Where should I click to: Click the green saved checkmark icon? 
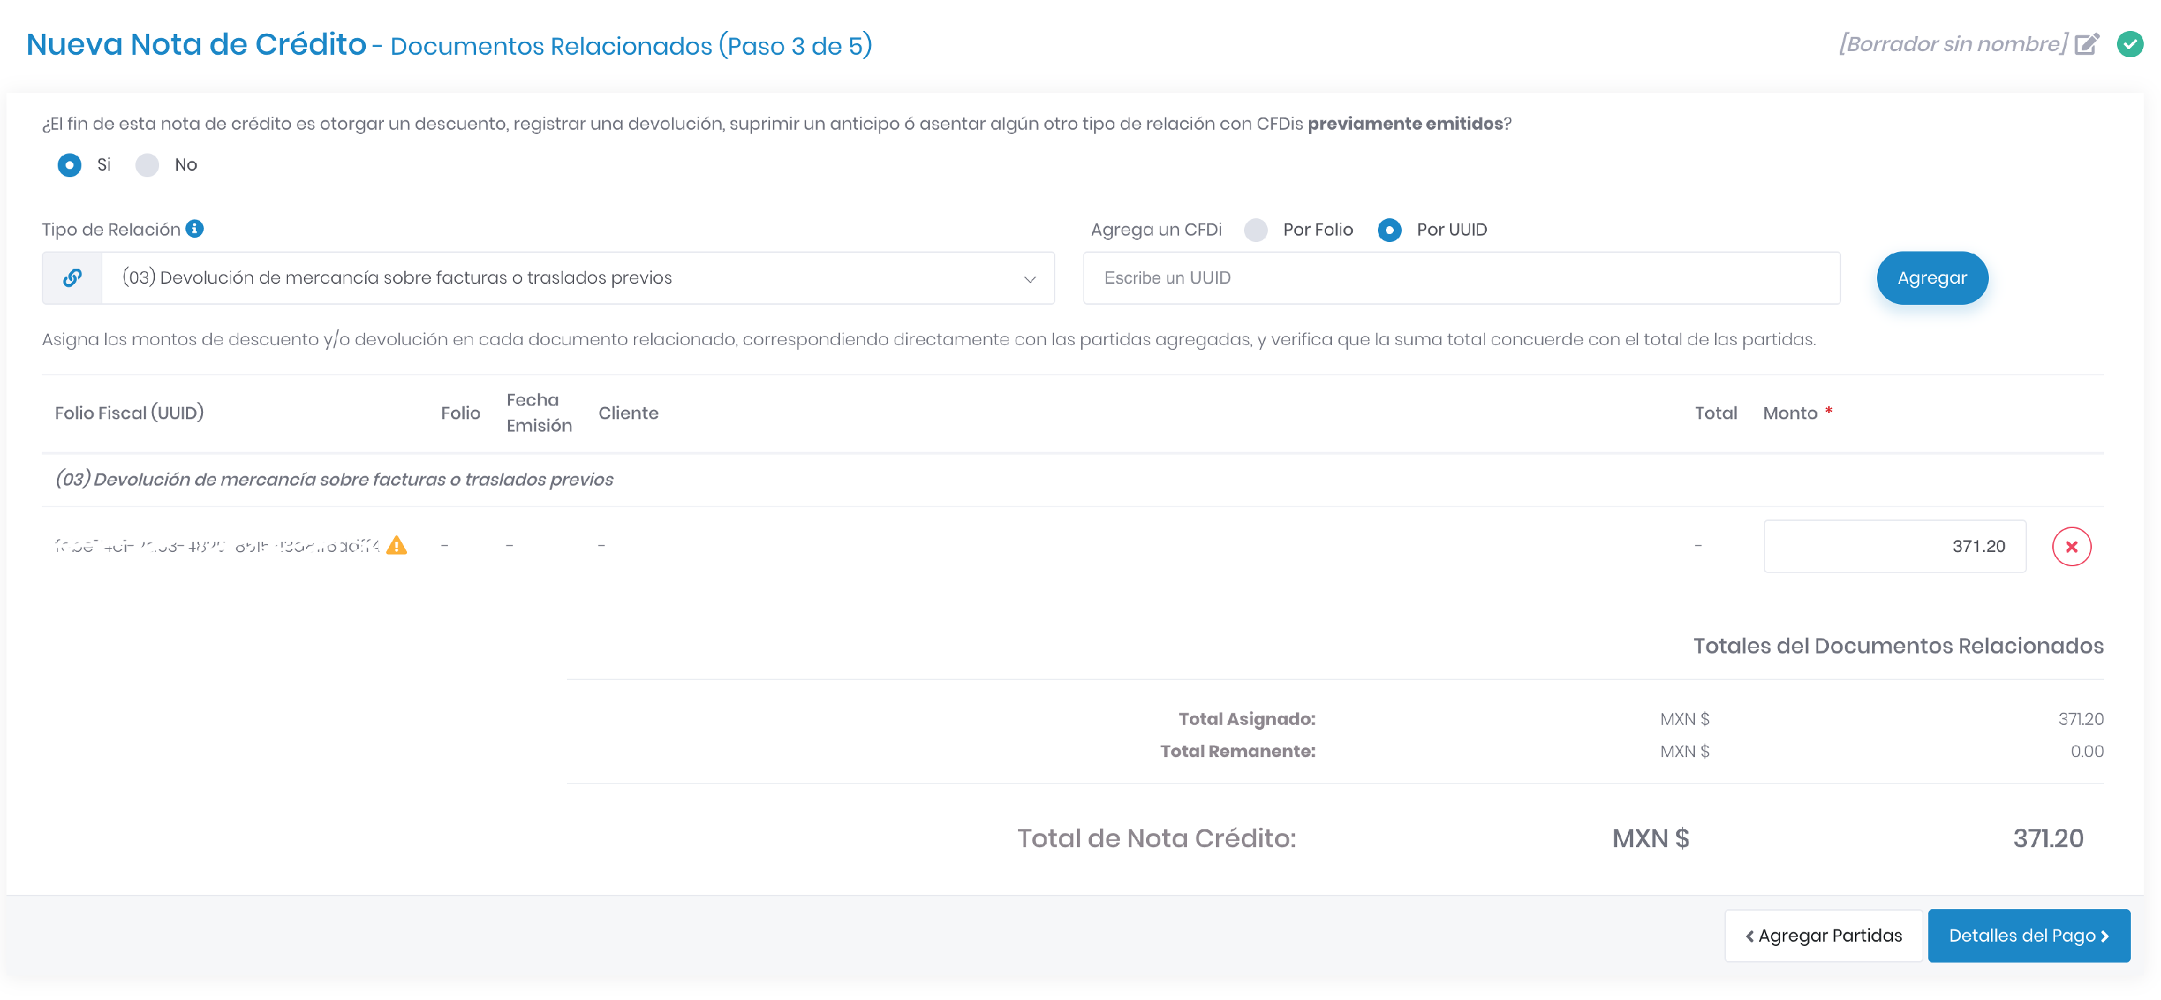coord(2130,44)
